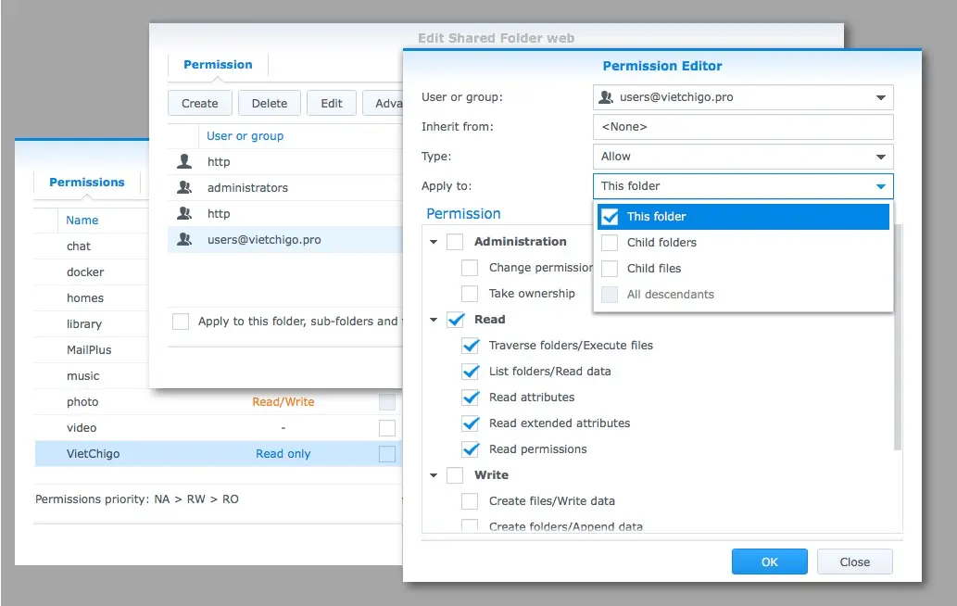The width and height of the screenshot is (957, 606).
Task: Collapse the Administration permission group
Action: click(x=434, y=242)
